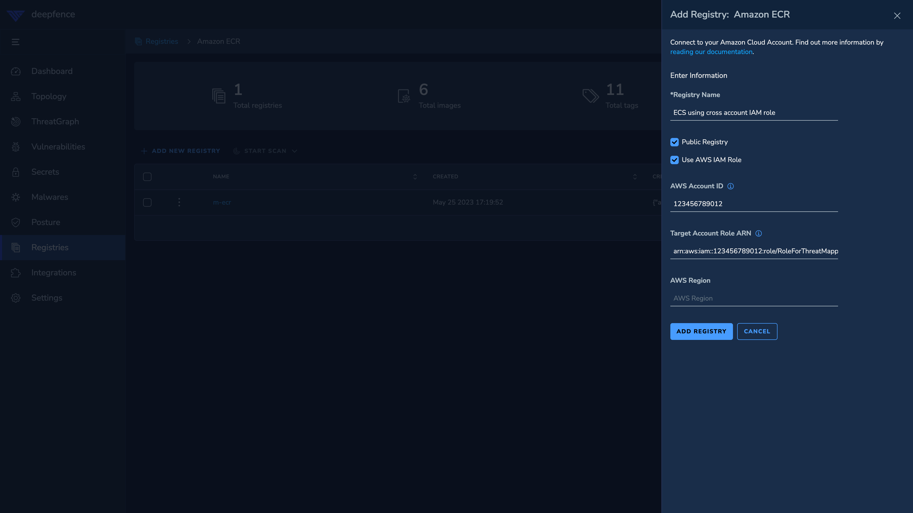913x513 pixels.
Task: Toggle the hamburger sidebar menu
Action: tap(16, 42)
